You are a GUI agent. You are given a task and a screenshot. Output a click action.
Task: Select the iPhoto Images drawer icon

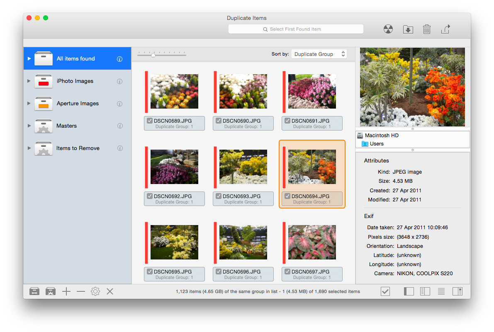44,81
